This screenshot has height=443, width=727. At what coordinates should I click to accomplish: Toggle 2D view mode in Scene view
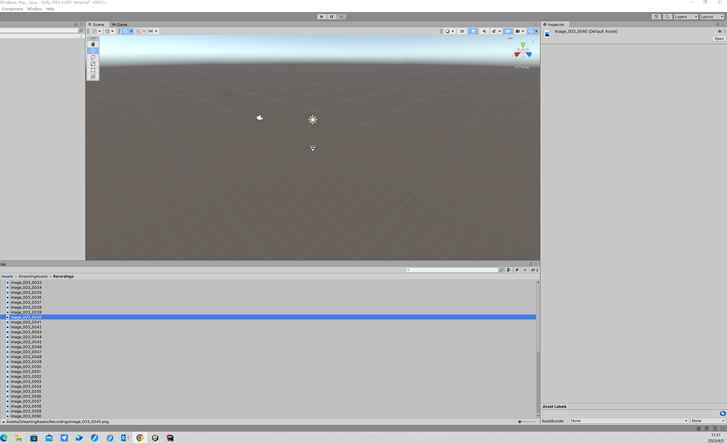point(462,31)
